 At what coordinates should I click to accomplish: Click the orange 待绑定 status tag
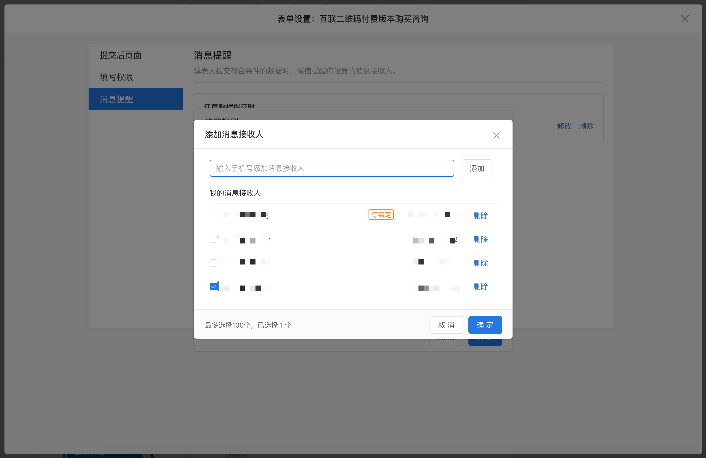point(381,215)
